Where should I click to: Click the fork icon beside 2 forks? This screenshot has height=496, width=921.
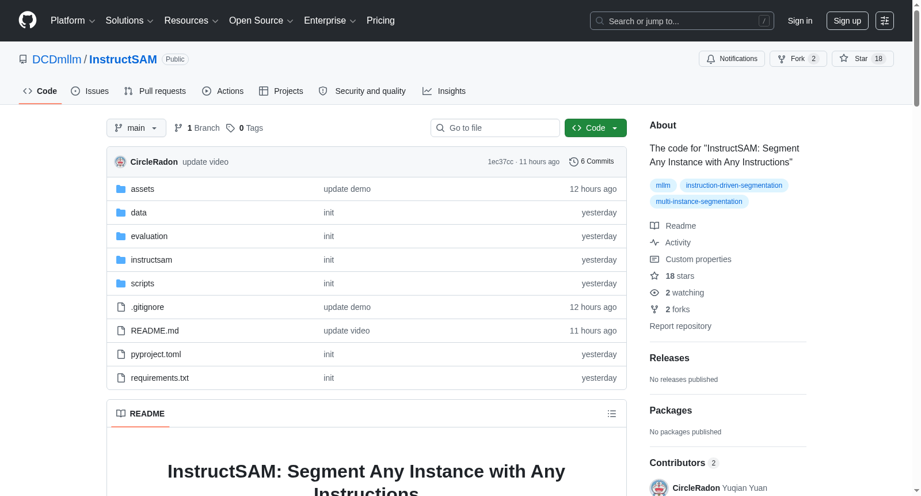[x=654, y=309]
